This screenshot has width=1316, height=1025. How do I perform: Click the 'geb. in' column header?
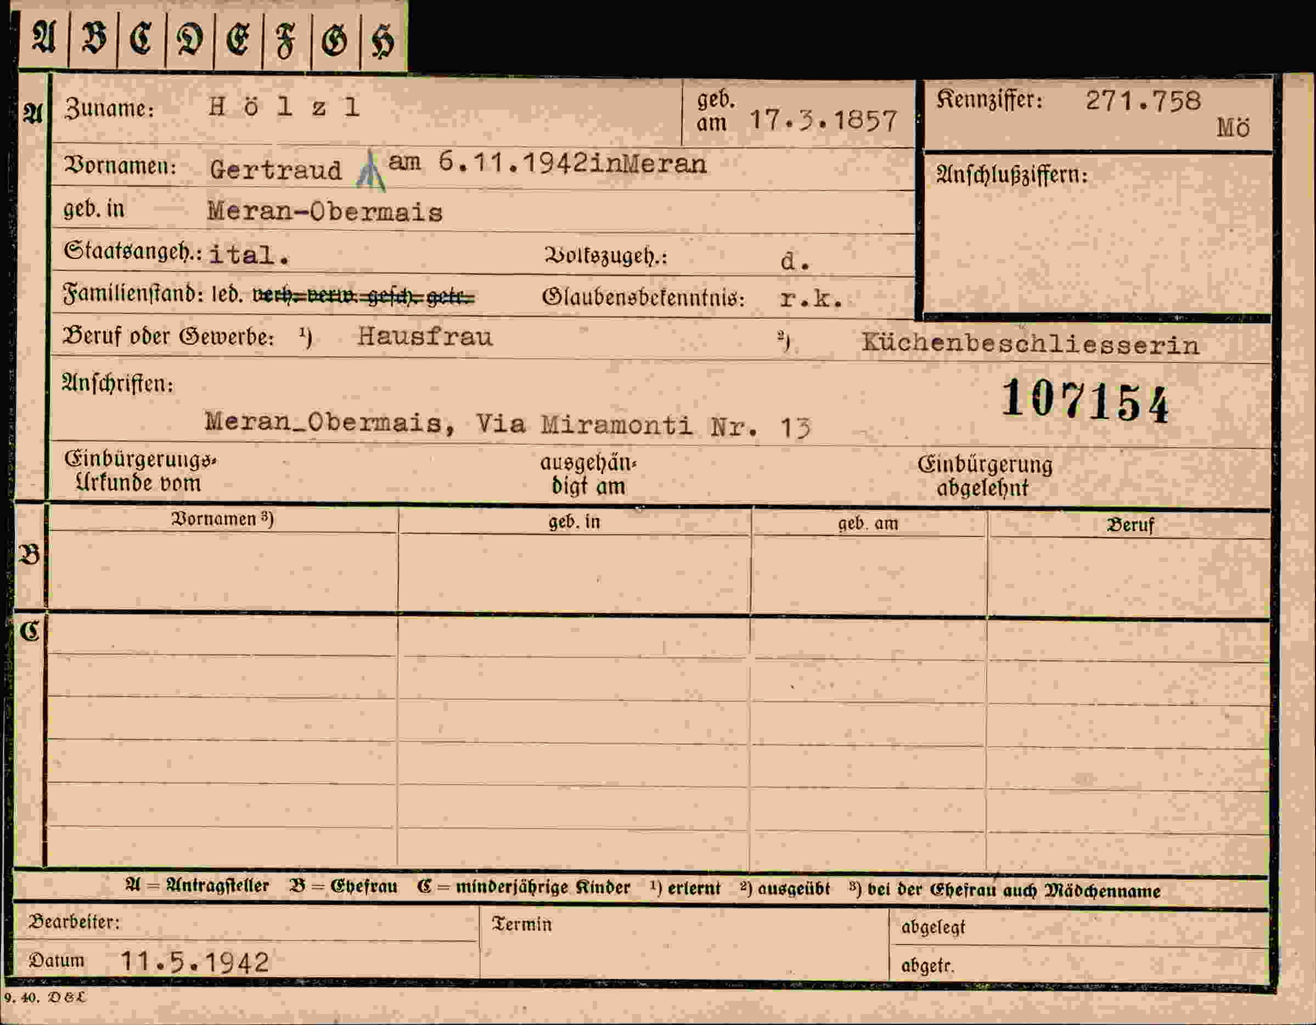pyautogui.click(x=574, y=521)
